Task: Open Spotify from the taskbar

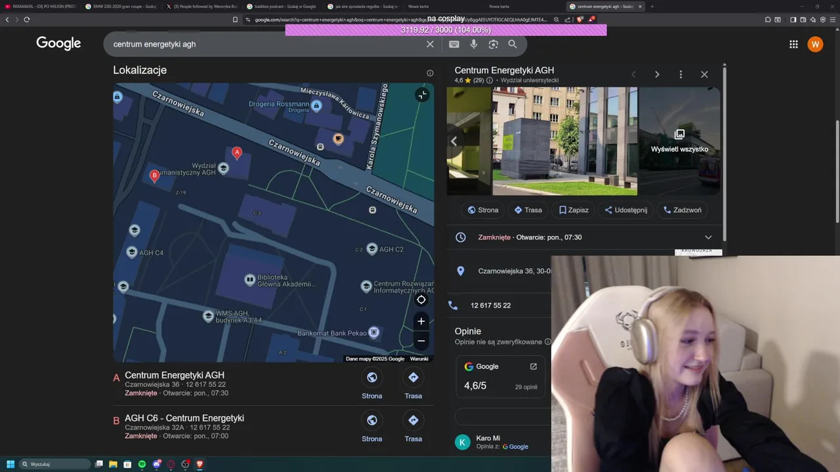Action: [142, 464]
